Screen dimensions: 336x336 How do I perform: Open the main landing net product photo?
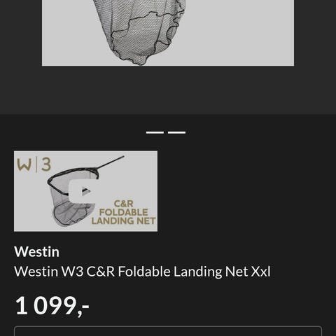(x=168, y=33)
